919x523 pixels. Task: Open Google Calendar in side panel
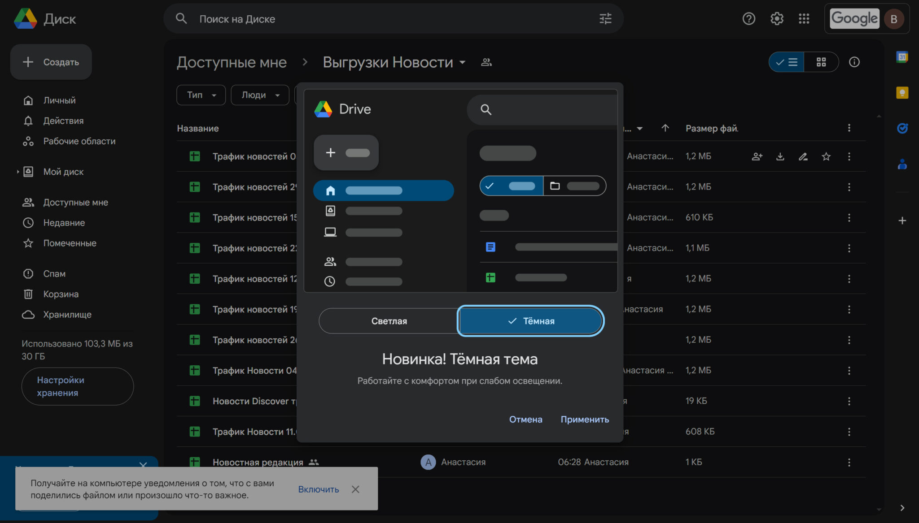(x=902, y=57)
